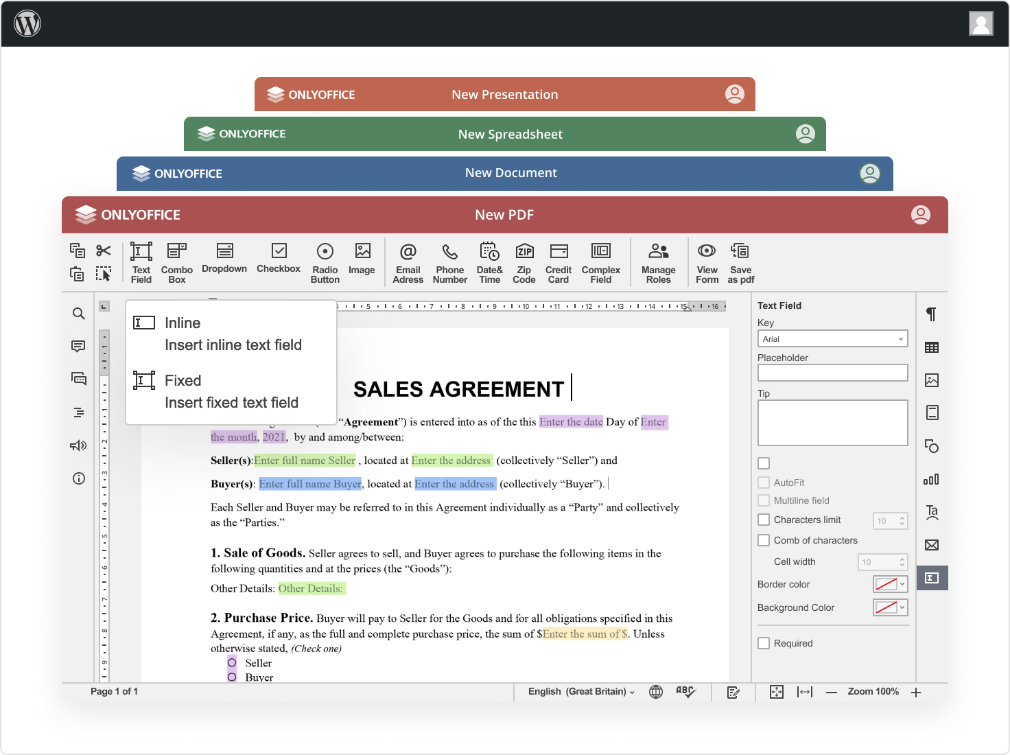The height and width of the screenshot is (755, 1010).
Task: Insert a Credit Card field
Action: pyautogui.click(x=559, y=262)
